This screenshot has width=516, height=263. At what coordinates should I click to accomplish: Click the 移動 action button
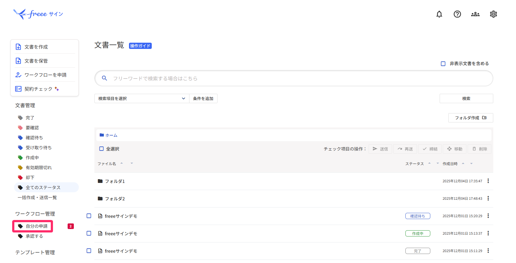tap(455, 149)
